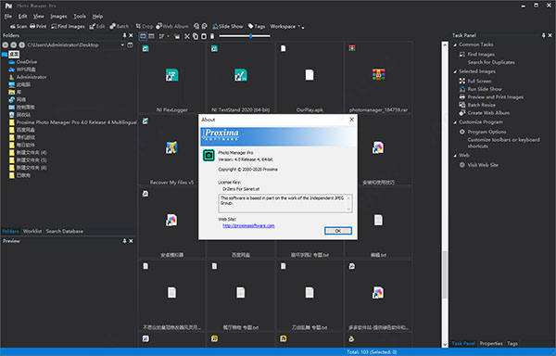
Task: Open the Workspace dropdown
Action: pos(285,26)
